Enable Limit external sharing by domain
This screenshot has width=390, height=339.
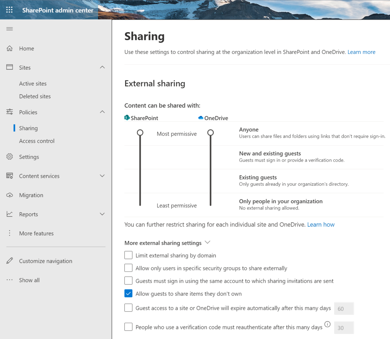(128, 255)
